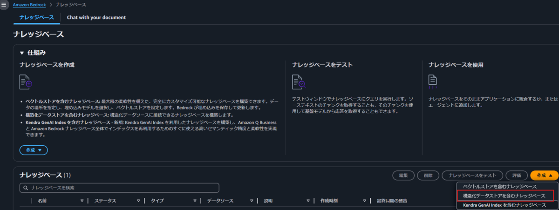Sort by 作成時刻 column arrow
This screenshot has width=559, height=210.
pyautogui.click(x=364, y=201)
